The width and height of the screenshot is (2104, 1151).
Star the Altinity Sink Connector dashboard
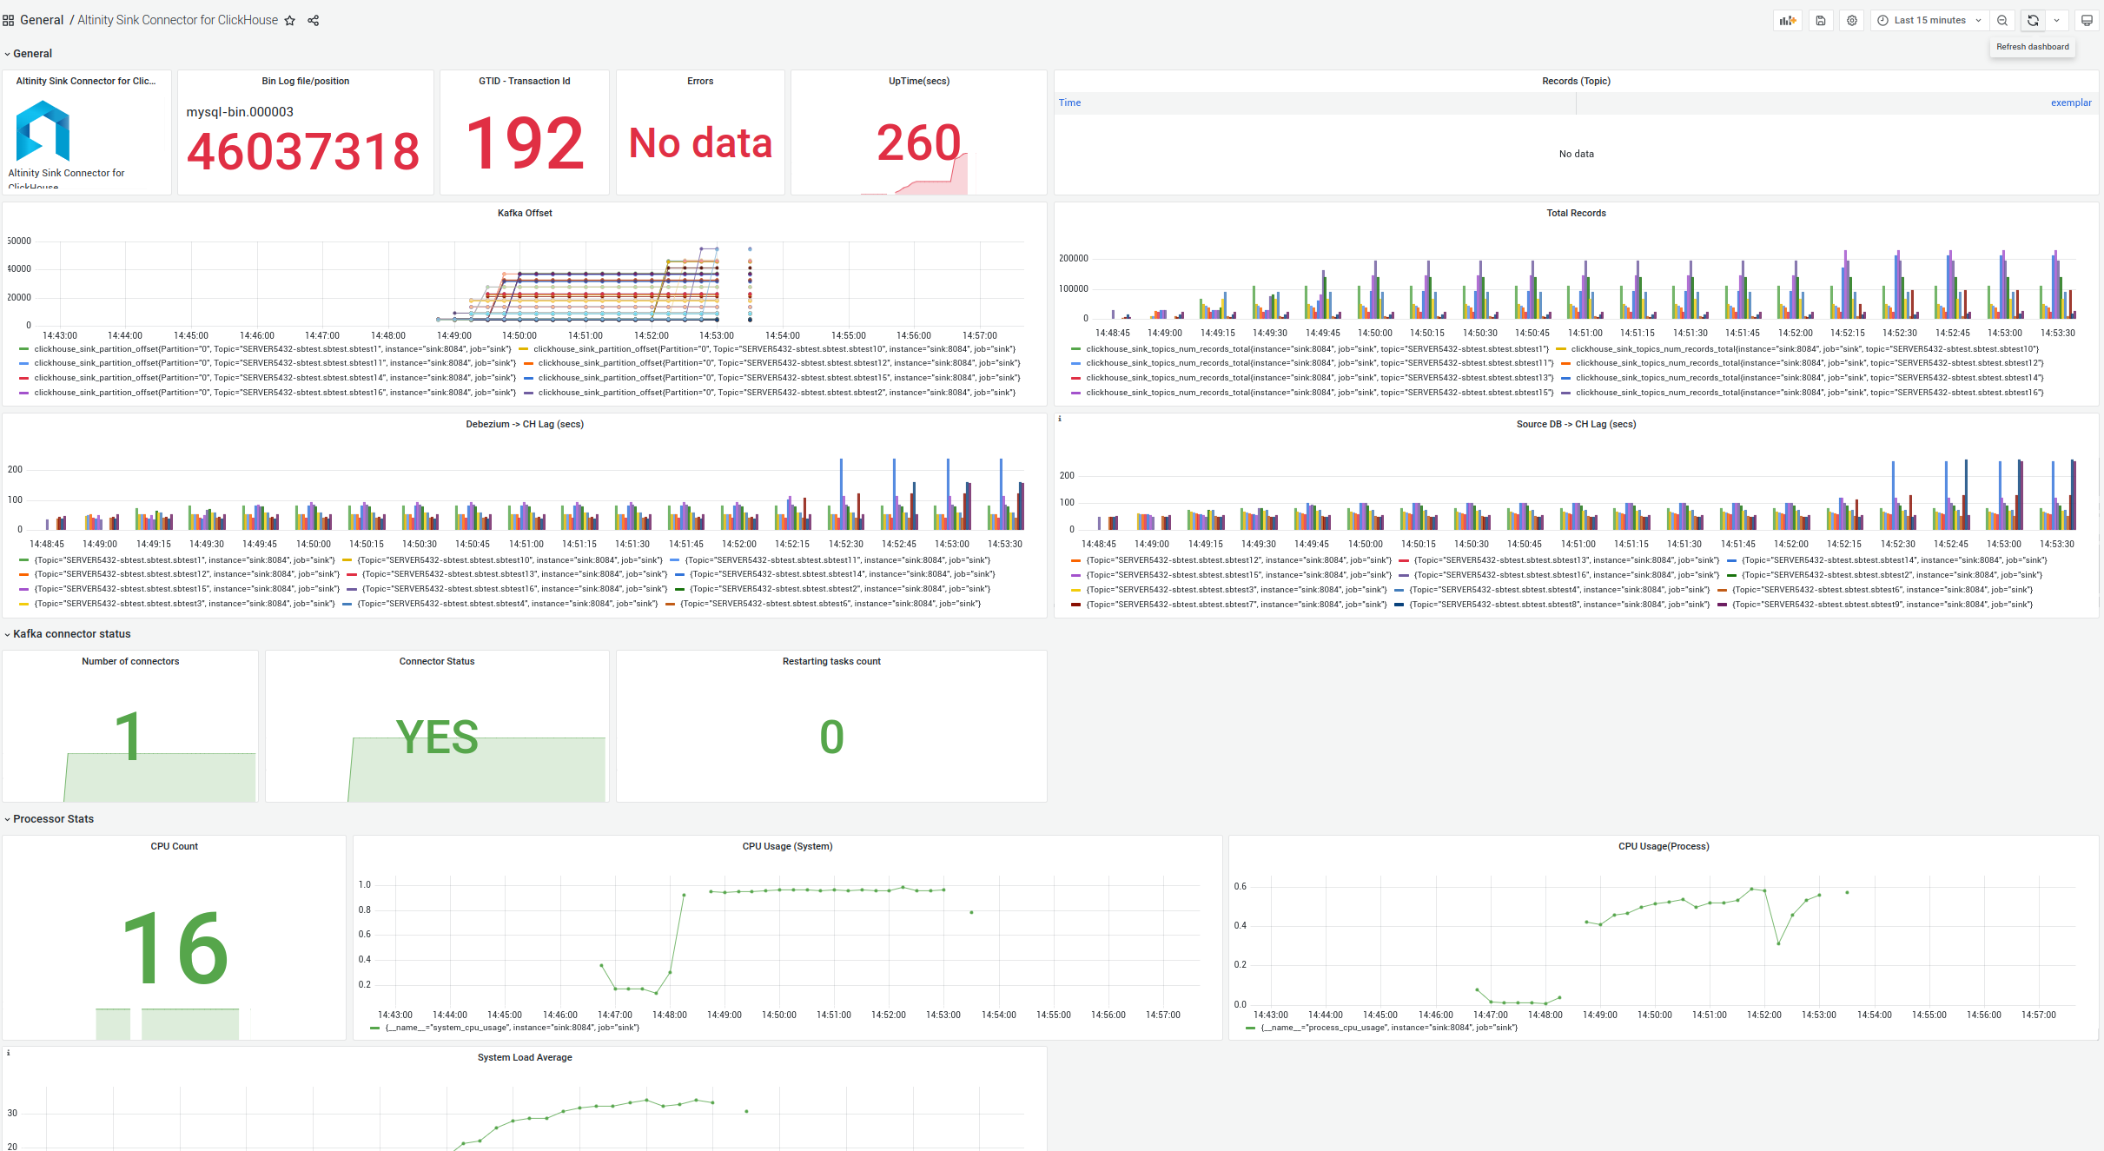290,21
